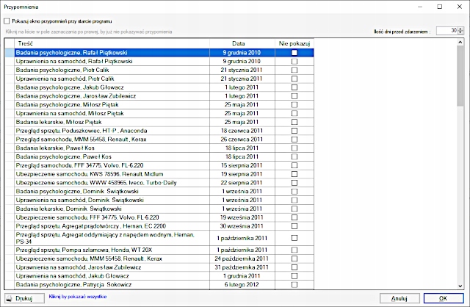This screenshot has height=307, width=470.
Task: Decrease days-before-event with down spinner arrow
Action: point(460,32)
